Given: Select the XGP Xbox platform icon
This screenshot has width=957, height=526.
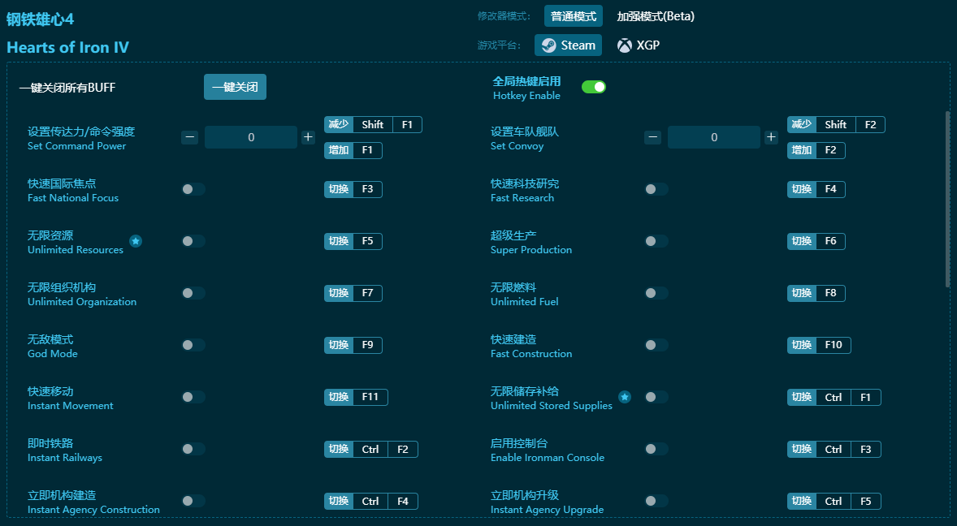Looking at the screenshot, I should [x=624, y=45].
